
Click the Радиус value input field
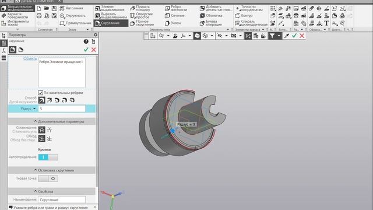62,108
